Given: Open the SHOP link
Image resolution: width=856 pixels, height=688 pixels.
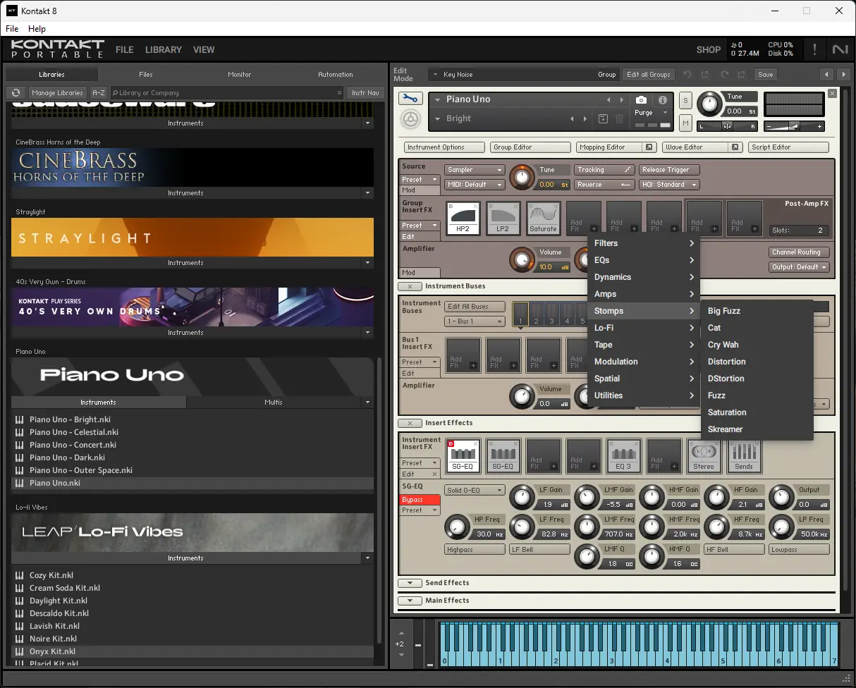Looking at the screenshot, I should 709,49.
